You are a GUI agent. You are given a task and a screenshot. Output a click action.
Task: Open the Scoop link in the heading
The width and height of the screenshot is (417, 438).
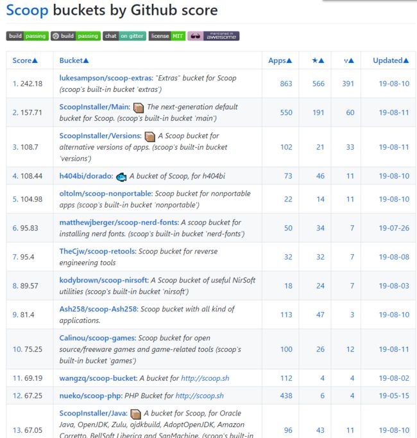click(x=27, y=11)
